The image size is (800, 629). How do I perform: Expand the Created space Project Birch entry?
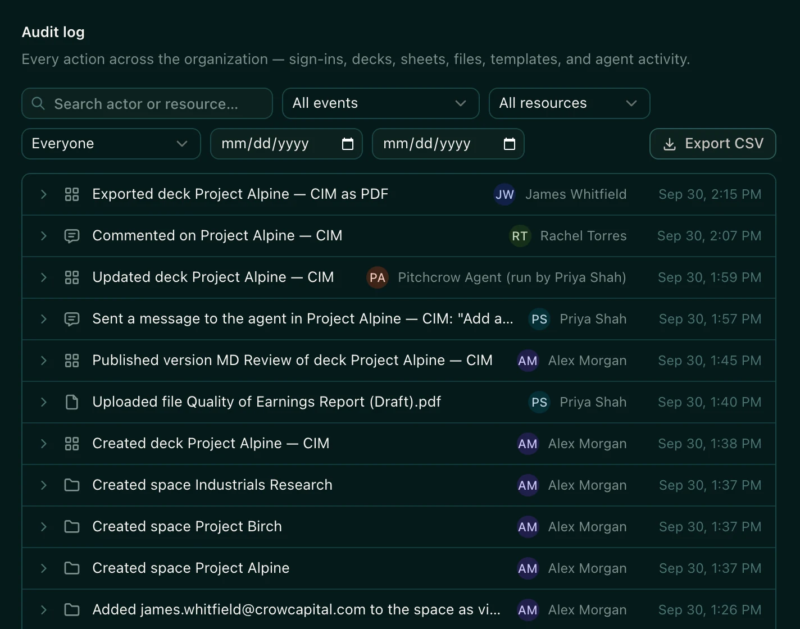coord(43,527)
